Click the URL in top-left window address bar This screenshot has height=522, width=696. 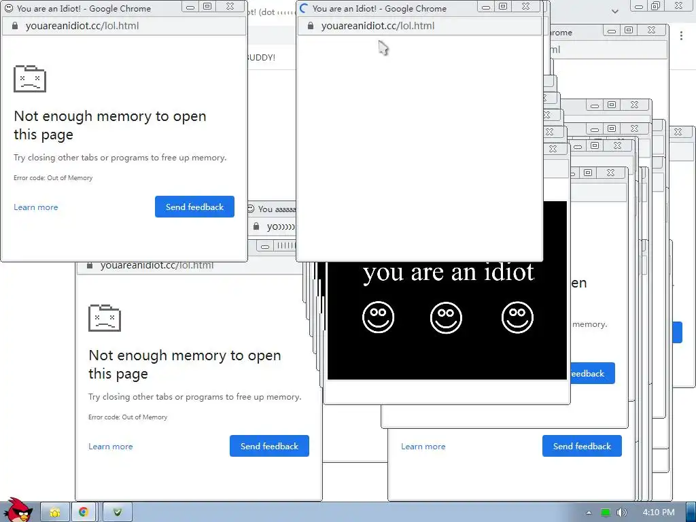tap(82, 26)
